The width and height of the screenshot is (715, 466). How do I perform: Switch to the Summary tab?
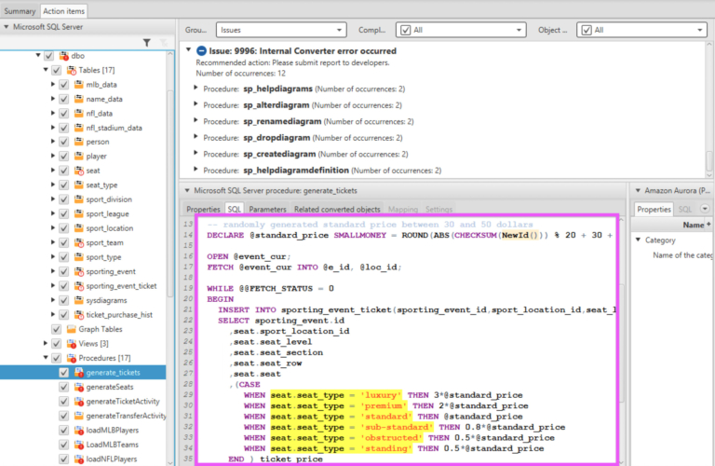pyautogui.click(x=20, y=10)
